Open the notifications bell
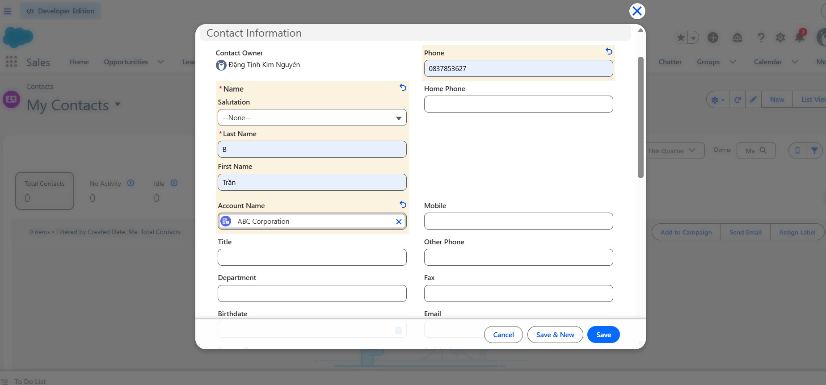This screenshot has width=826, height=385. (x=800, y=37)
